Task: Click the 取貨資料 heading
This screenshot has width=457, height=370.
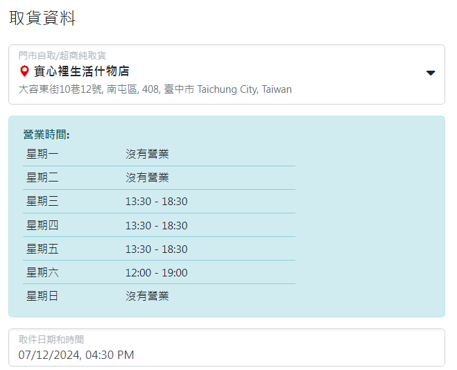Action: [x=42, y=18]
